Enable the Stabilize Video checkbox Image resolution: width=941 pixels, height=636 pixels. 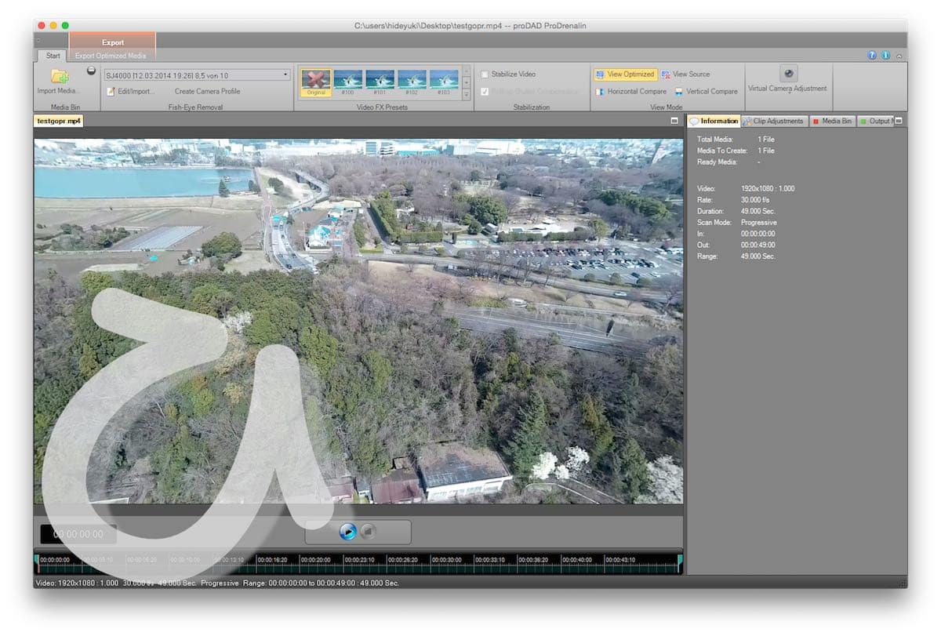[x=485, y=75]
